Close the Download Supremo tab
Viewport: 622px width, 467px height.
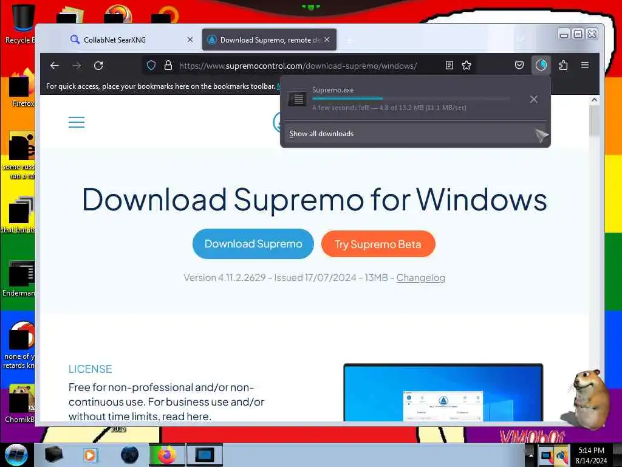point(326,40)
